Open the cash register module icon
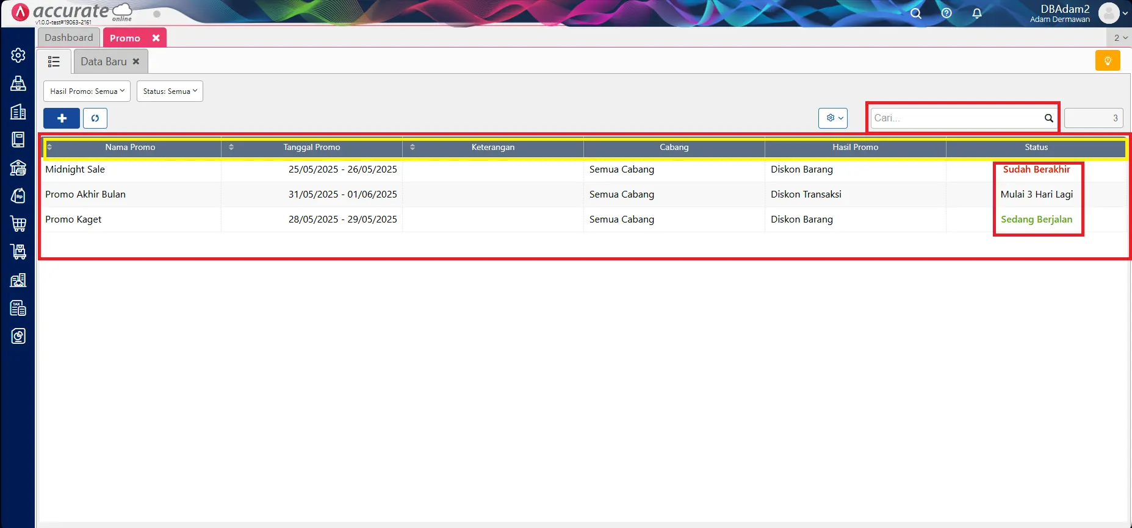 tap(18, 84)
